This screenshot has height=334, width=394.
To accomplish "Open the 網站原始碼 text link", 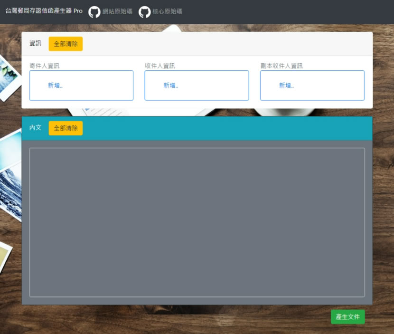I will pyautogui.click(x=117, y=11).
